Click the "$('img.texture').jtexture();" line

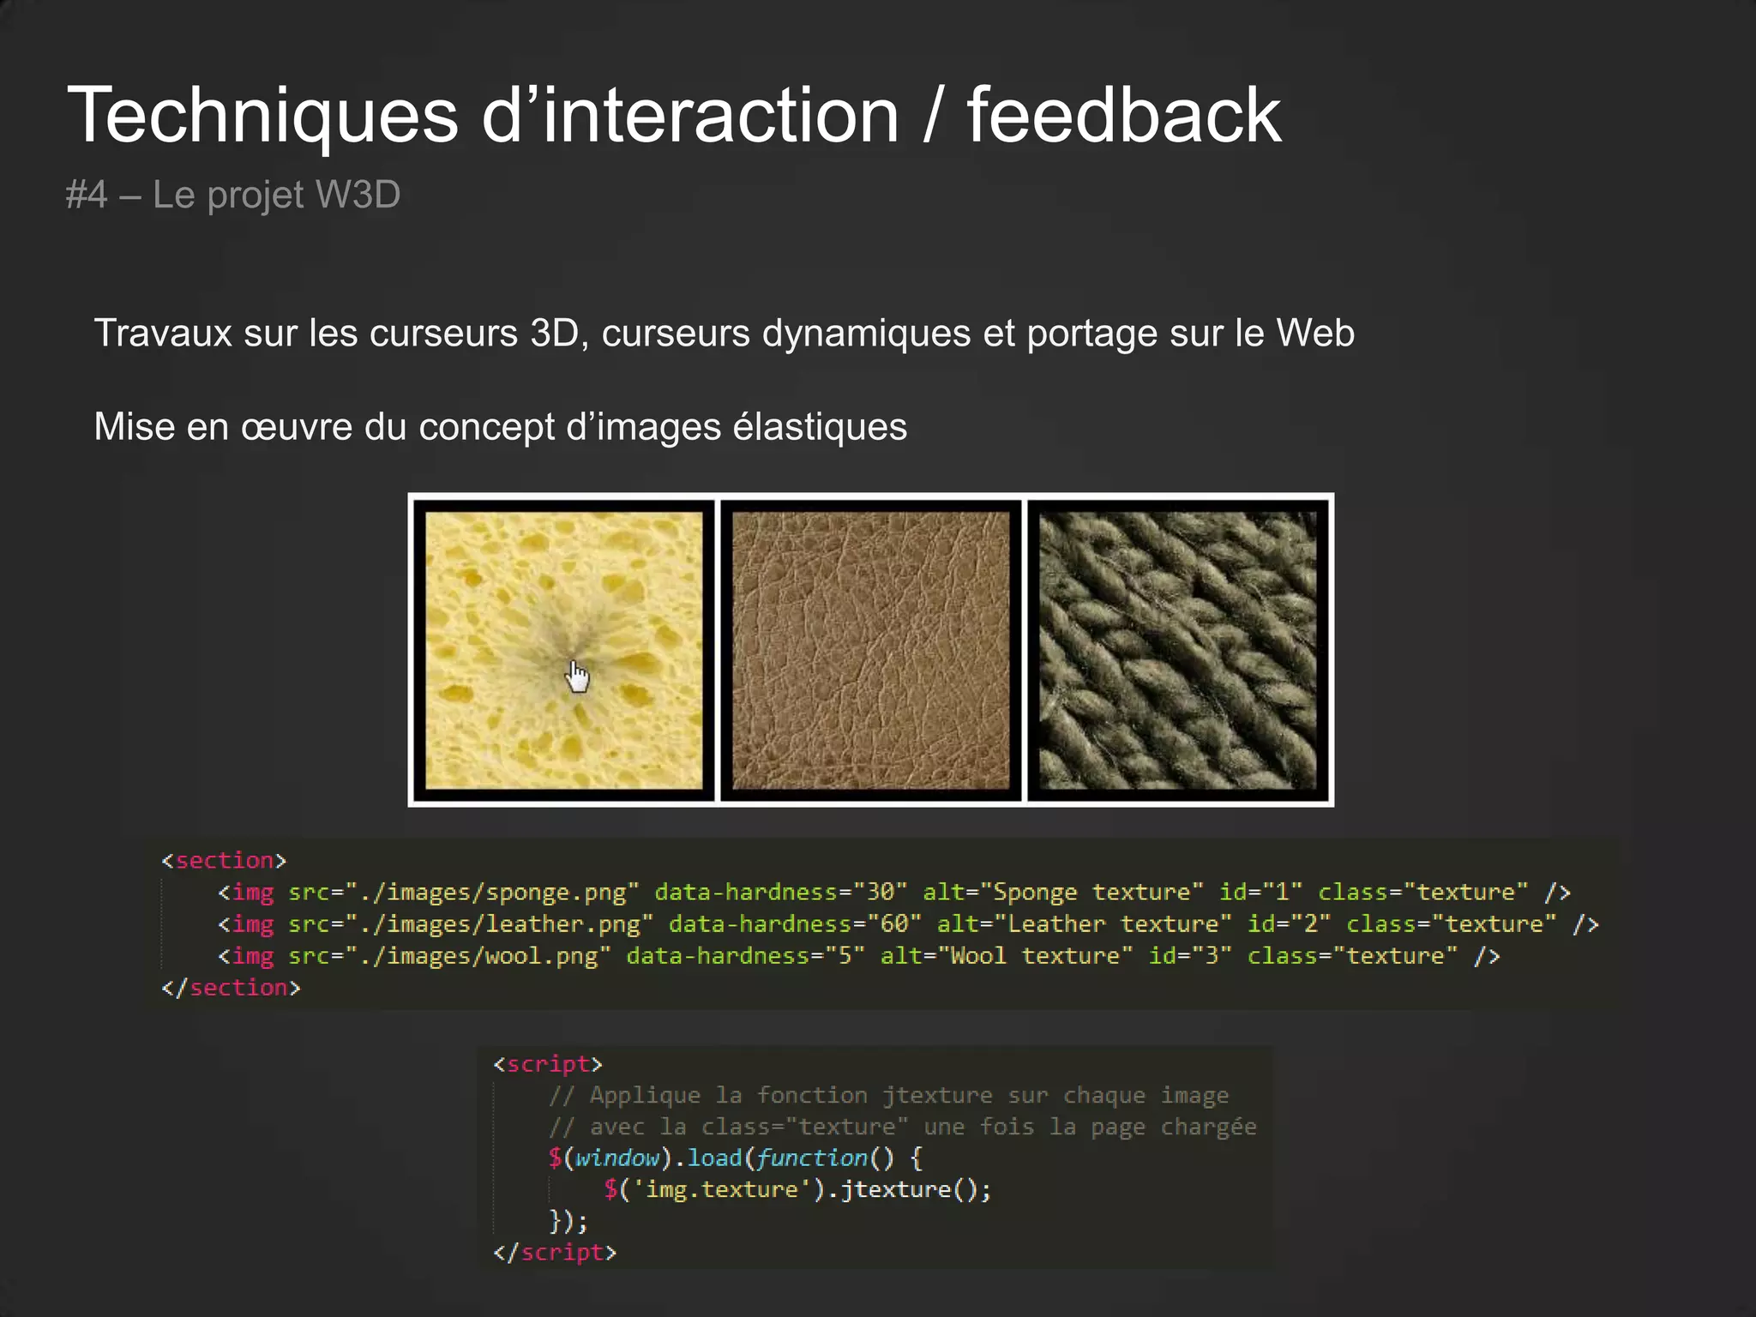click(797, 1190)
